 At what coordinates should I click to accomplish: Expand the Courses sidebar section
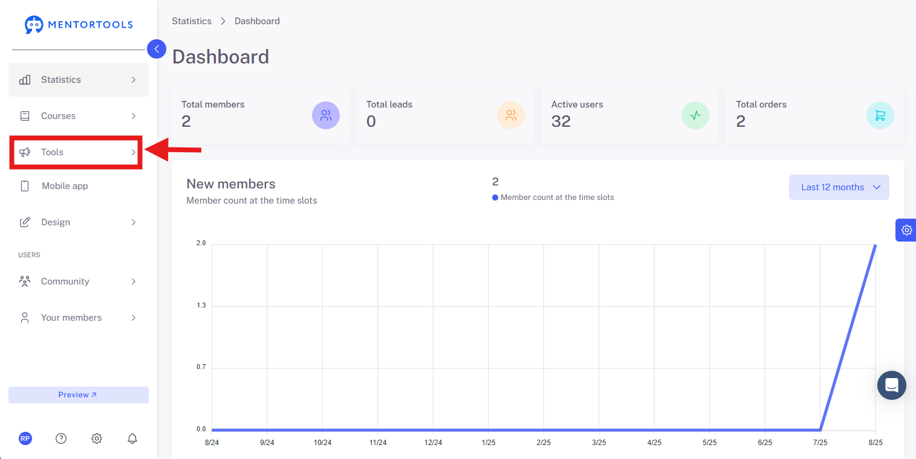click(79, 116)
